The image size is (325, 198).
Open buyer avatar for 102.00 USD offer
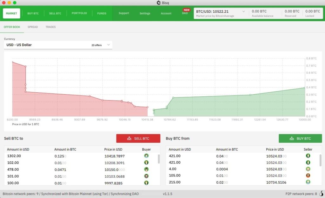146,163
